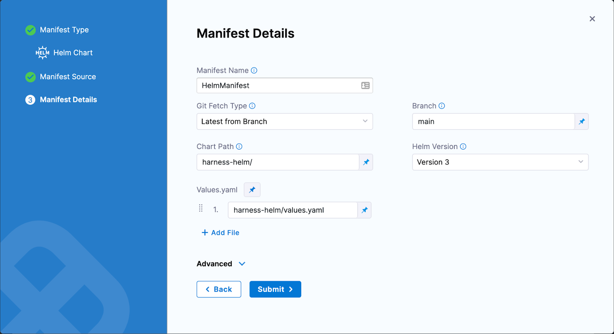Click the Branch info icon

coord(442,106)
